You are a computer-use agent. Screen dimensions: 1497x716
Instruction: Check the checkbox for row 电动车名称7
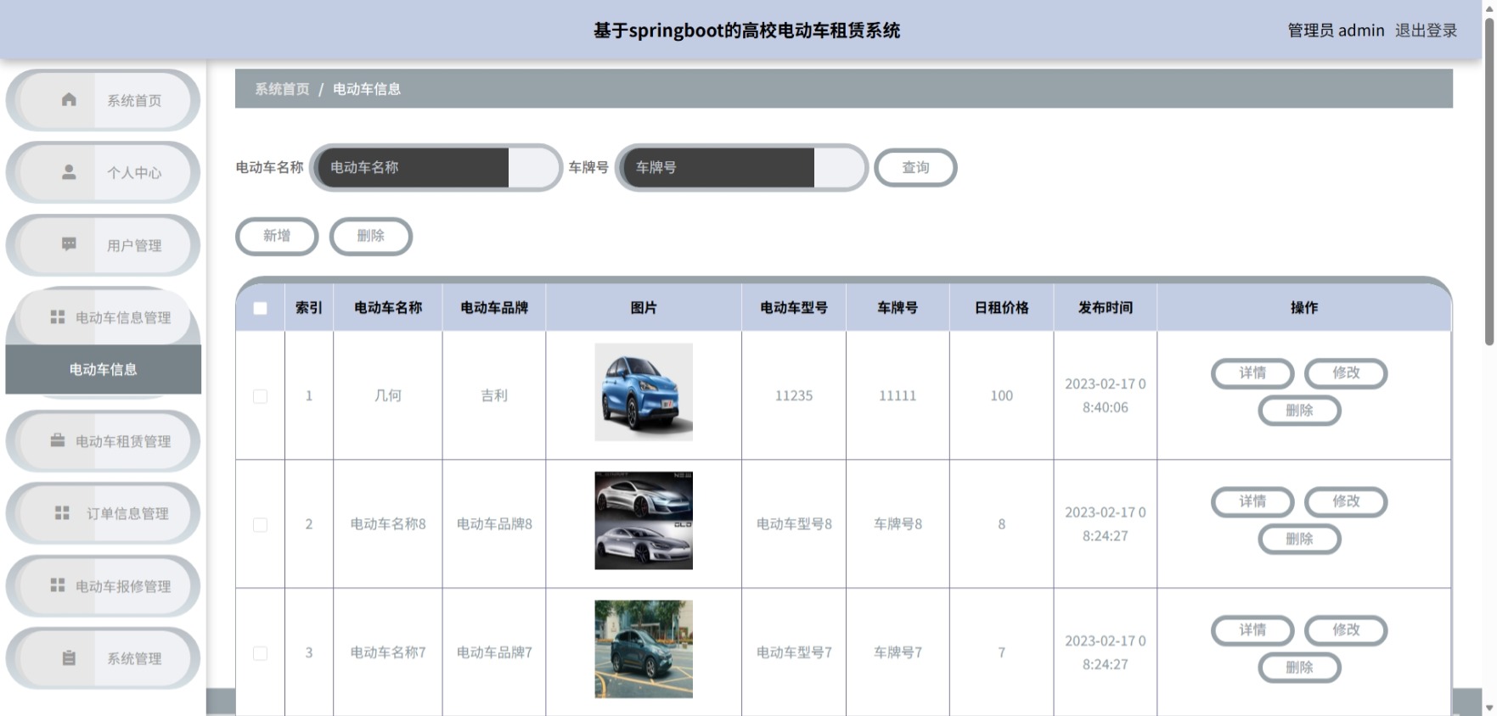pos(260,653)
